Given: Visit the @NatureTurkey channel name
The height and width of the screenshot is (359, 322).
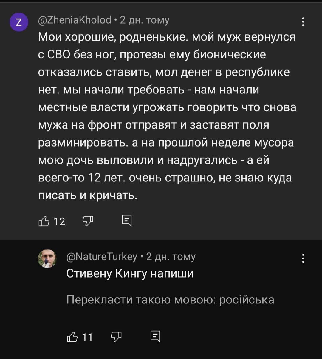Looking at the screenshot, I should pos(102,256).
